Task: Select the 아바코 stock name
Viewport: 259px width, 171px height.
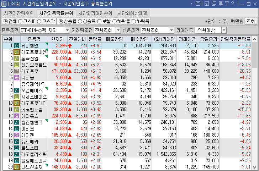Action: pyautogui.click(x=28, y=129)
